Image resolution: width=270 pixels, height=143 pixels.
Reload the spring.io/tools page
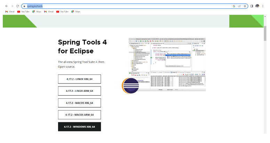(17, 6)
